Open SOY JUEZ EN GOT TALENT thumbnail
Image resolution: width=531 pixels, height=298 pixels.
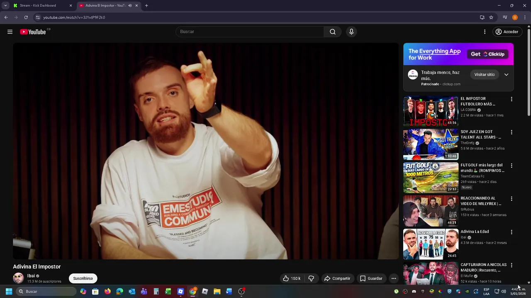[431, 144]
